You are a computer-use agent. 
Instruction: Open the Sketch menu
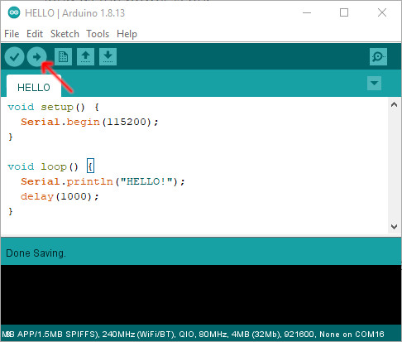pyautogui.click(x=65, y=34)
